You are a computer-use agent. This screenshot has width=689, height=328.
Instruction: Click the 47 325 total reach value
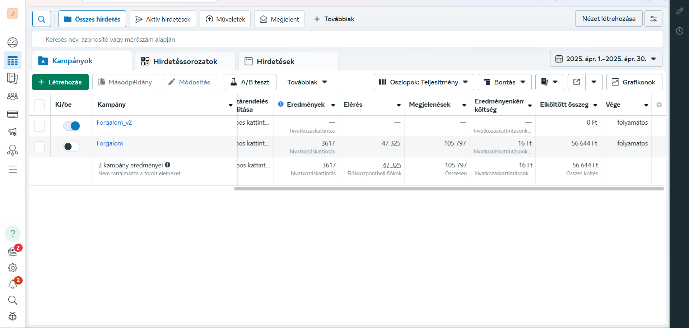pyautogui.click(x=392, y=165)
